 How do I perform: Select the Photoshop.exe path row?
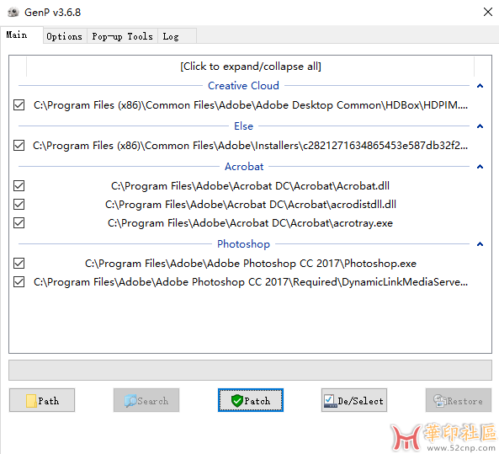pos(251,263)
